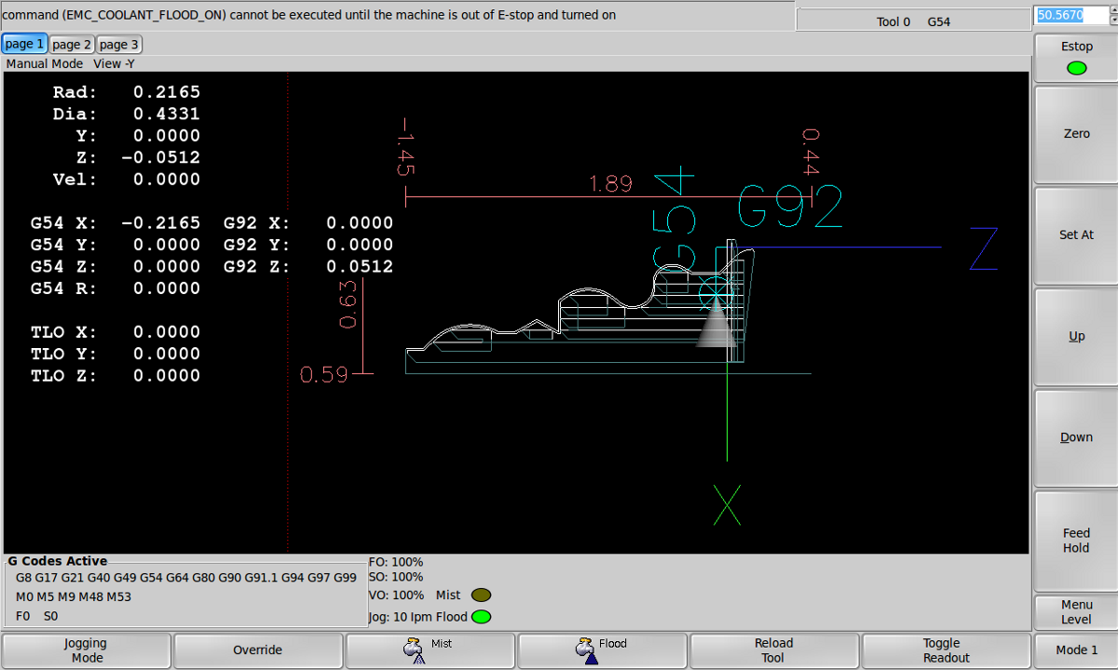Switch to the page 1 tab

click(25, 45)
